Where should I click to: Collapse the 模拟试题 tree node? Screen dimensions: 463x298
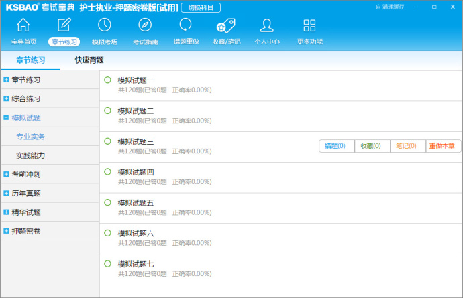[6, 117]
